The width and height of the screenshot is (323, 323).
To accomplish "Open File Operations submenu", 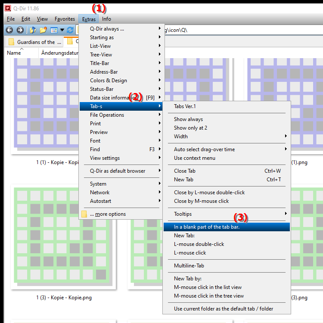I will (121, 115).
